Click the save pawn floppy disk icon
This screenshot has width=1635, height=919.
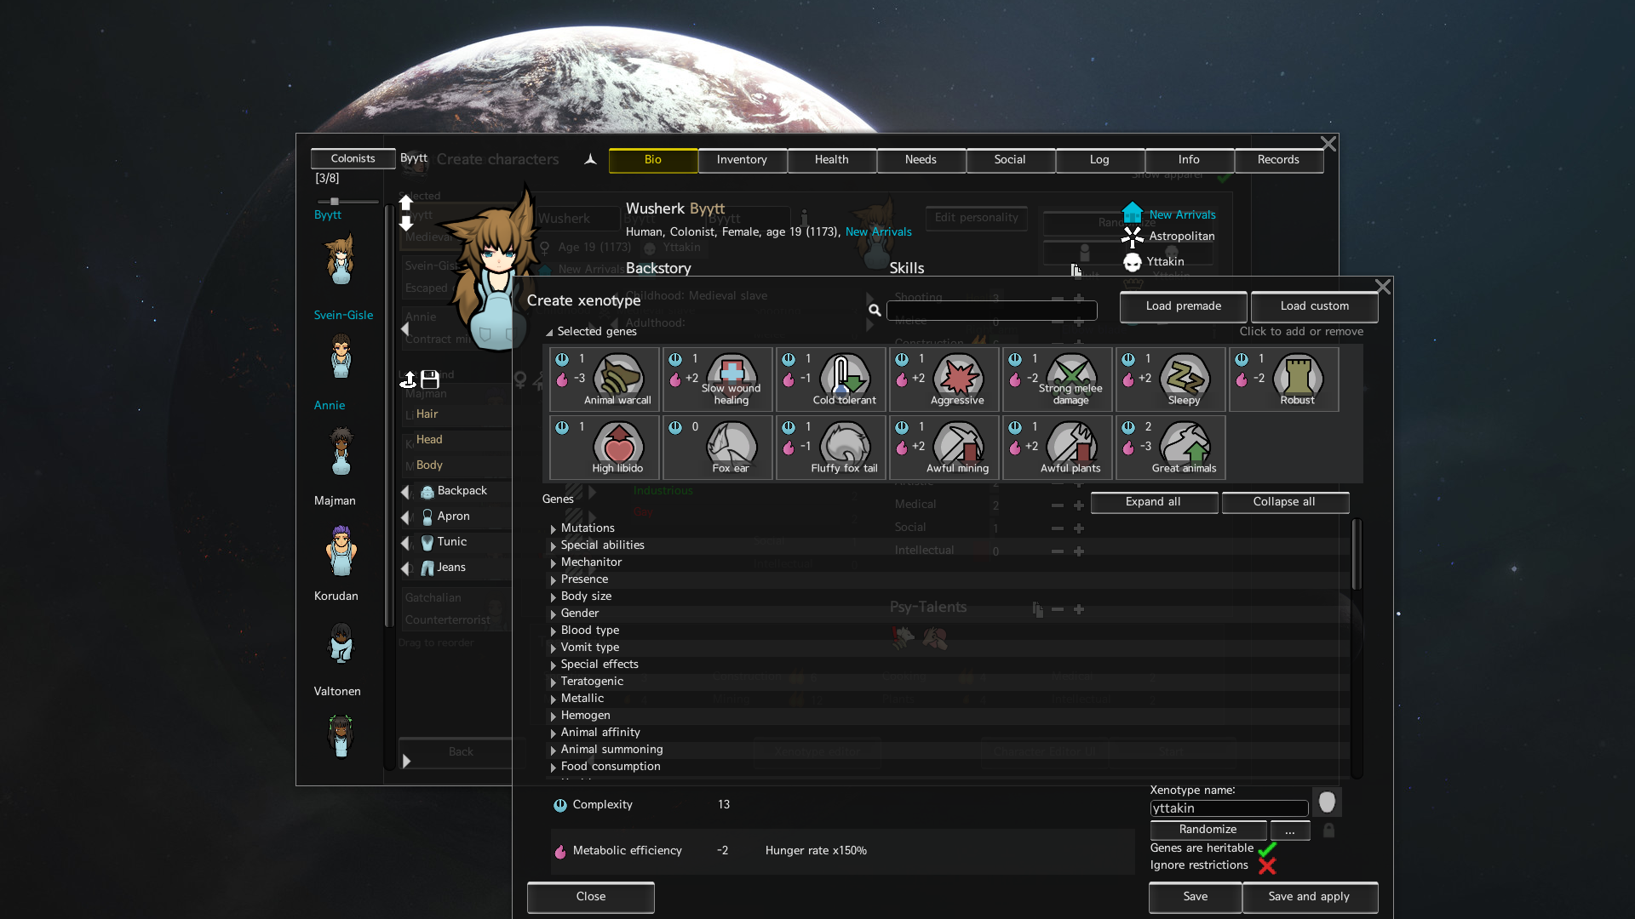(430, 380)
